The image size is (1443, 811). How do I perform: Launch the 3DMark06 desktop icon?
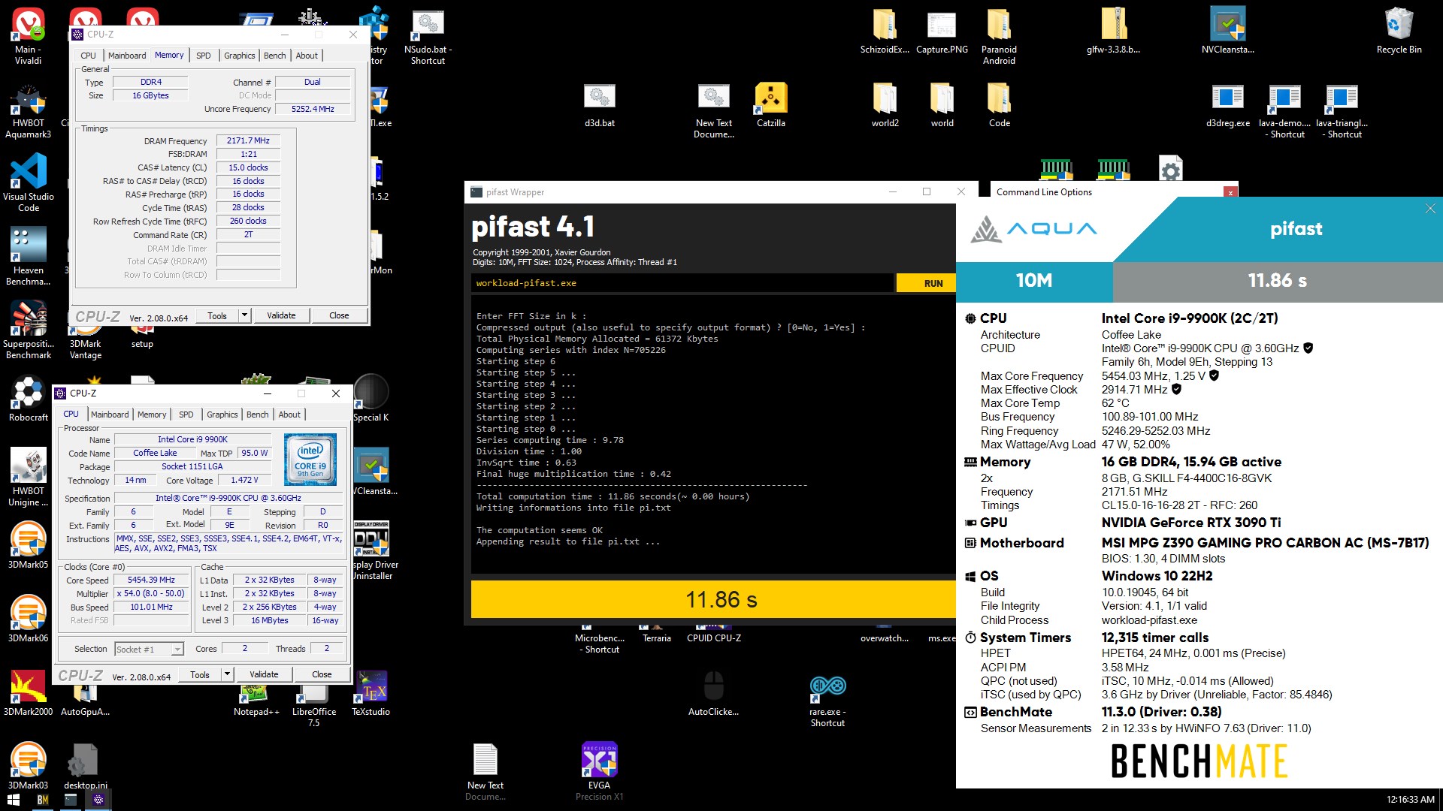click(x=29, y=620)
